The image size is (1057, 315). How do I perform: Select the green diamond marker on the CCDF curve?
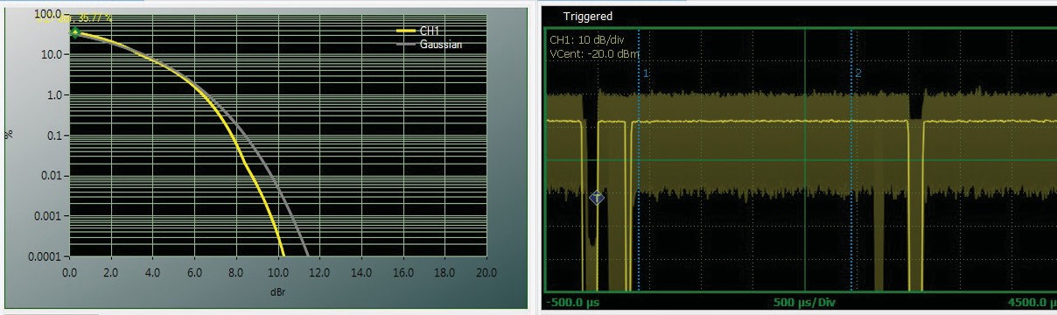click(x=75, y=33)
